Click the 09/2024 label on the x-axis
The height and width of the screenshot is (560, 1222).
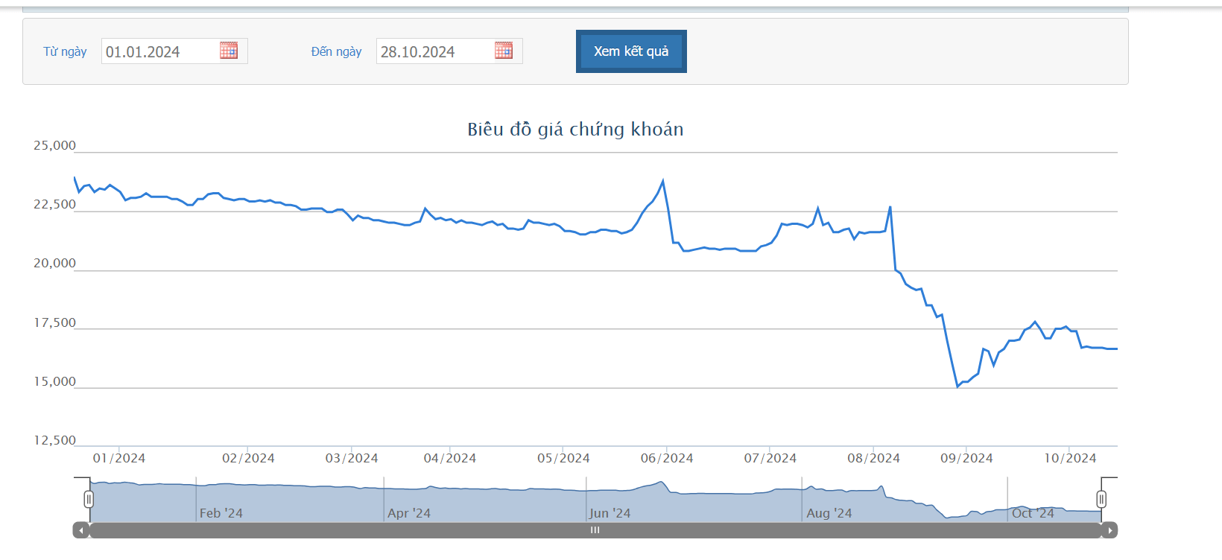[x=966, y=458]
